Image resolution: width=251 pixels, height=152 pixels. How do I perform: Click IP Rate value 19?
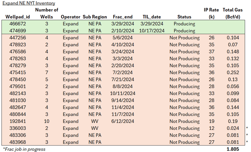pos(212,121)
